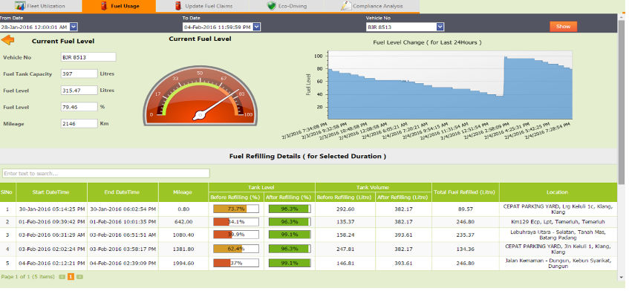Click the Fuel Level Change chart area
The image size is (629, 291).
click(450, 85)
